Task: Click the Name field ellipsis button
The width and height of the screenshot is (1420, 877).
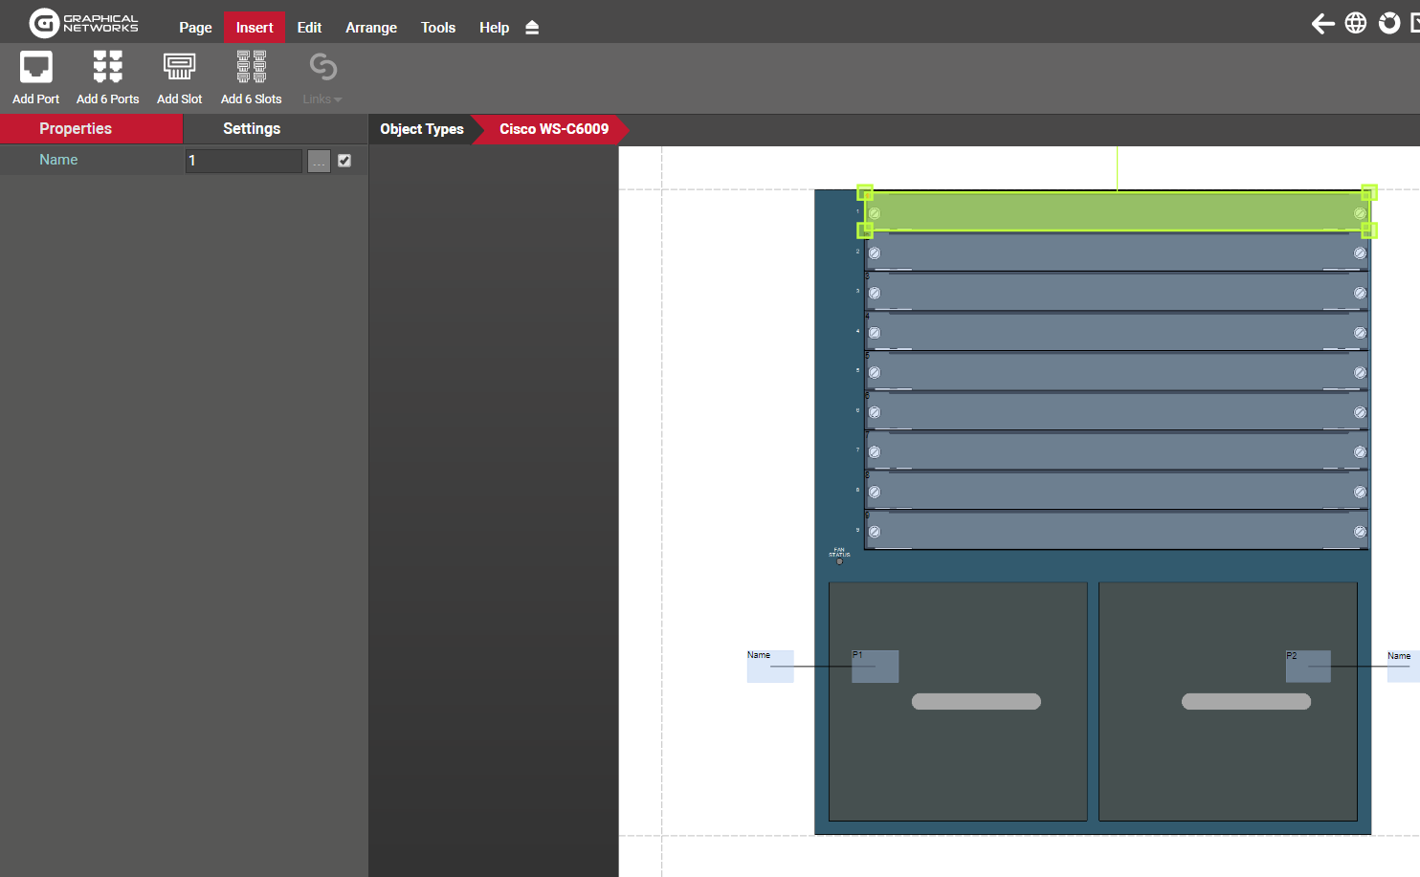Action: 319,161
